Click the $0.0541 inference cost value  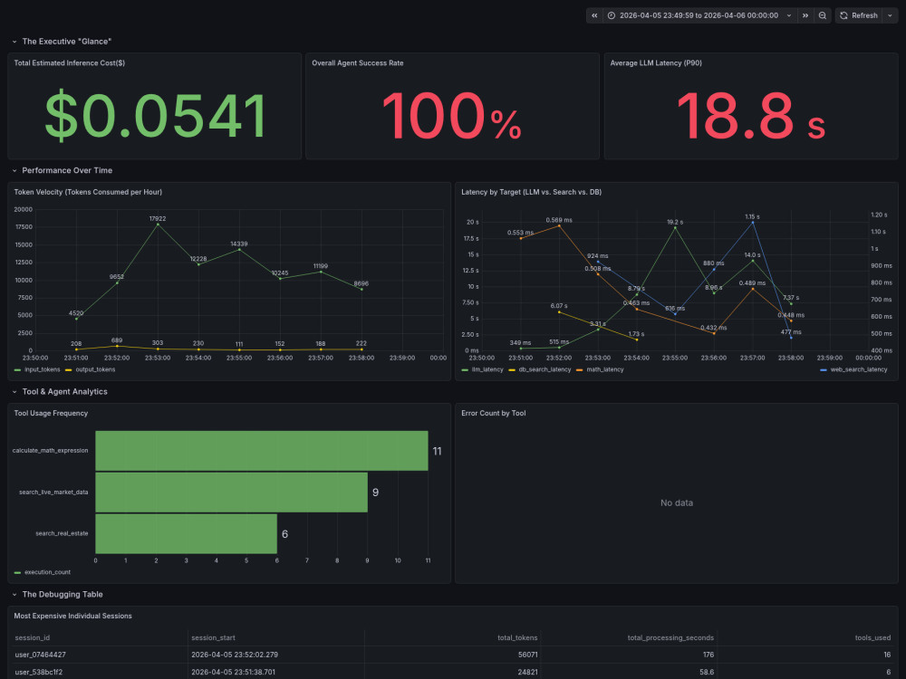tap(155, 116)
